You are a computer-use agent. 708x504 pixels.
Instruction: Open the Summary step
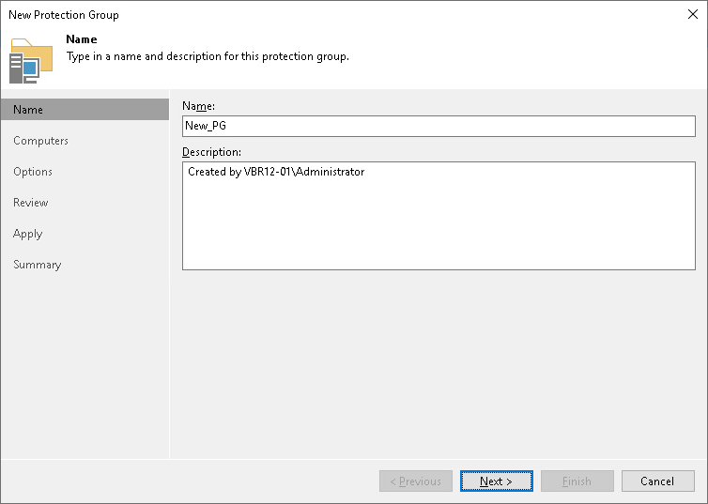(37, 265)
